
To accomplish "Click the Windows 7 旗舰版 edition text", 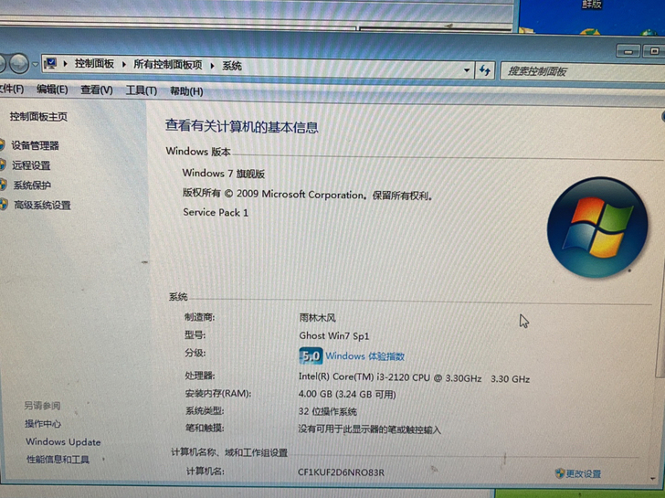I will pyautogui.click(x=224, y=173).
